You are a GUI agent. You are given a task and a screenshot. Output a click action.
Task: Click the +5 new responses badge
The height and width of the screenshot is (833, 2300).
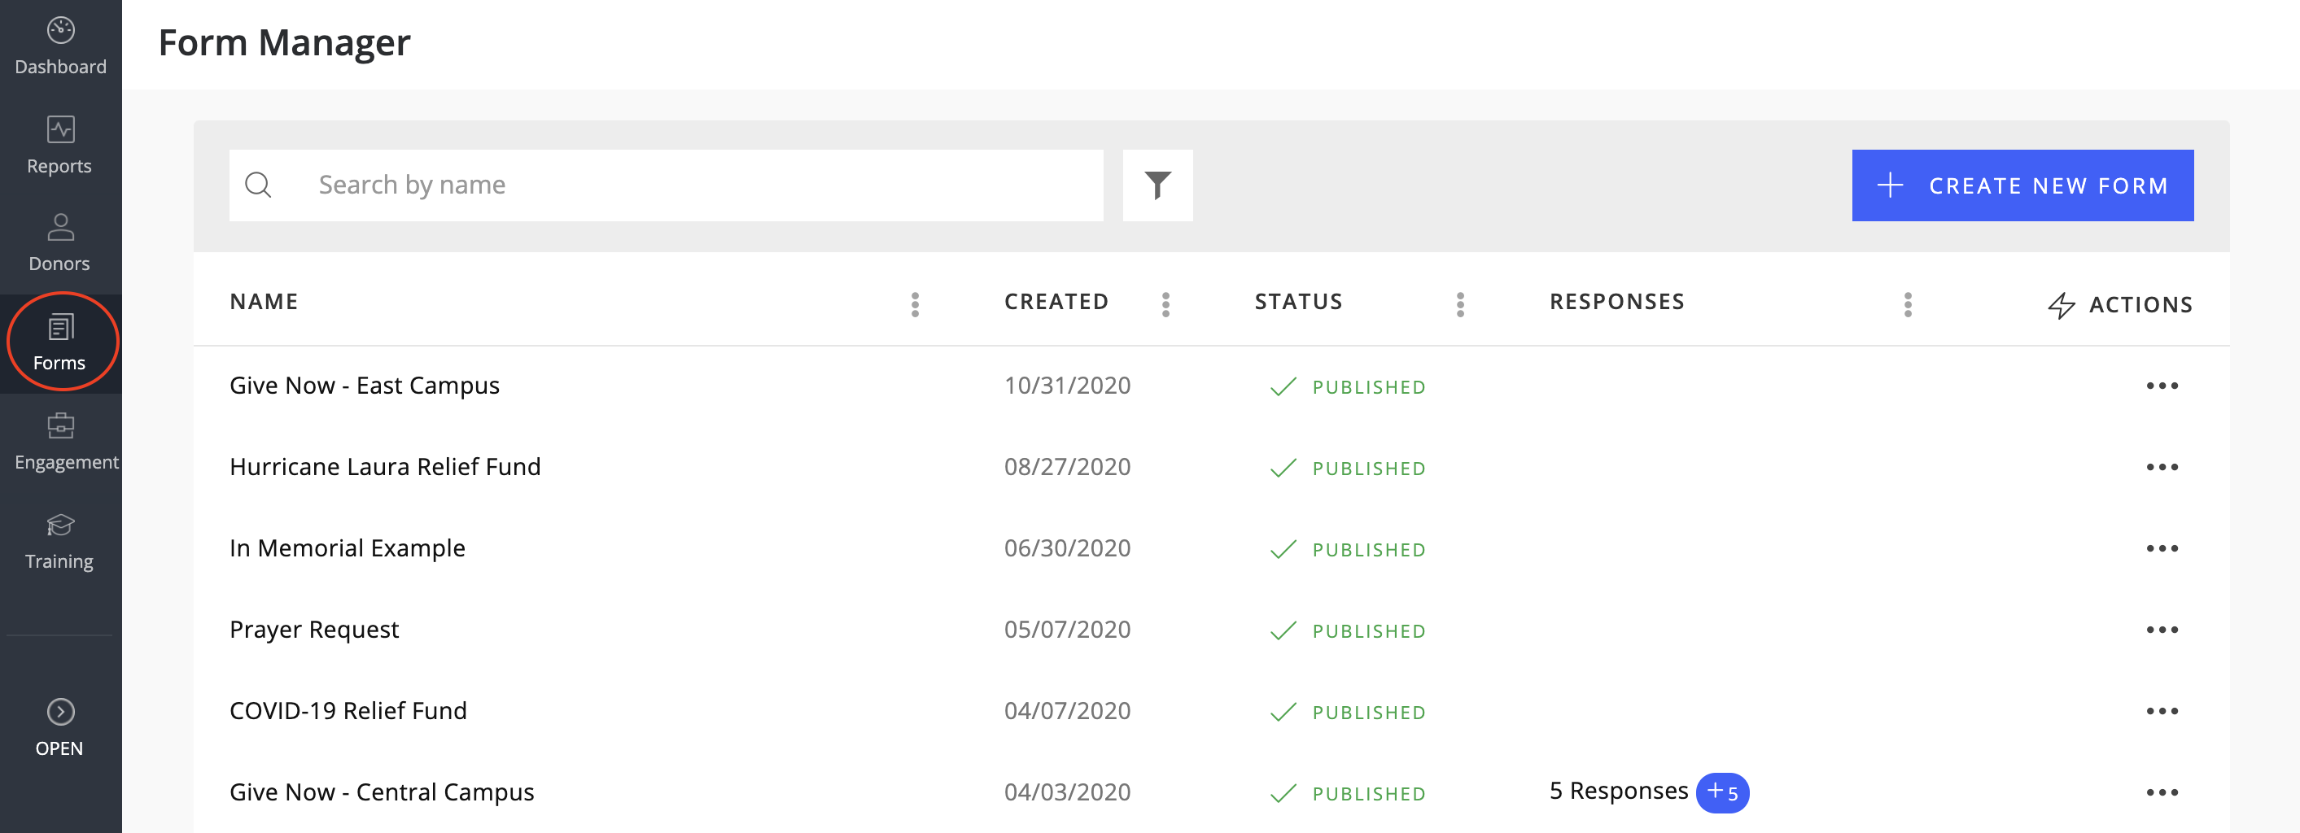1721,793
